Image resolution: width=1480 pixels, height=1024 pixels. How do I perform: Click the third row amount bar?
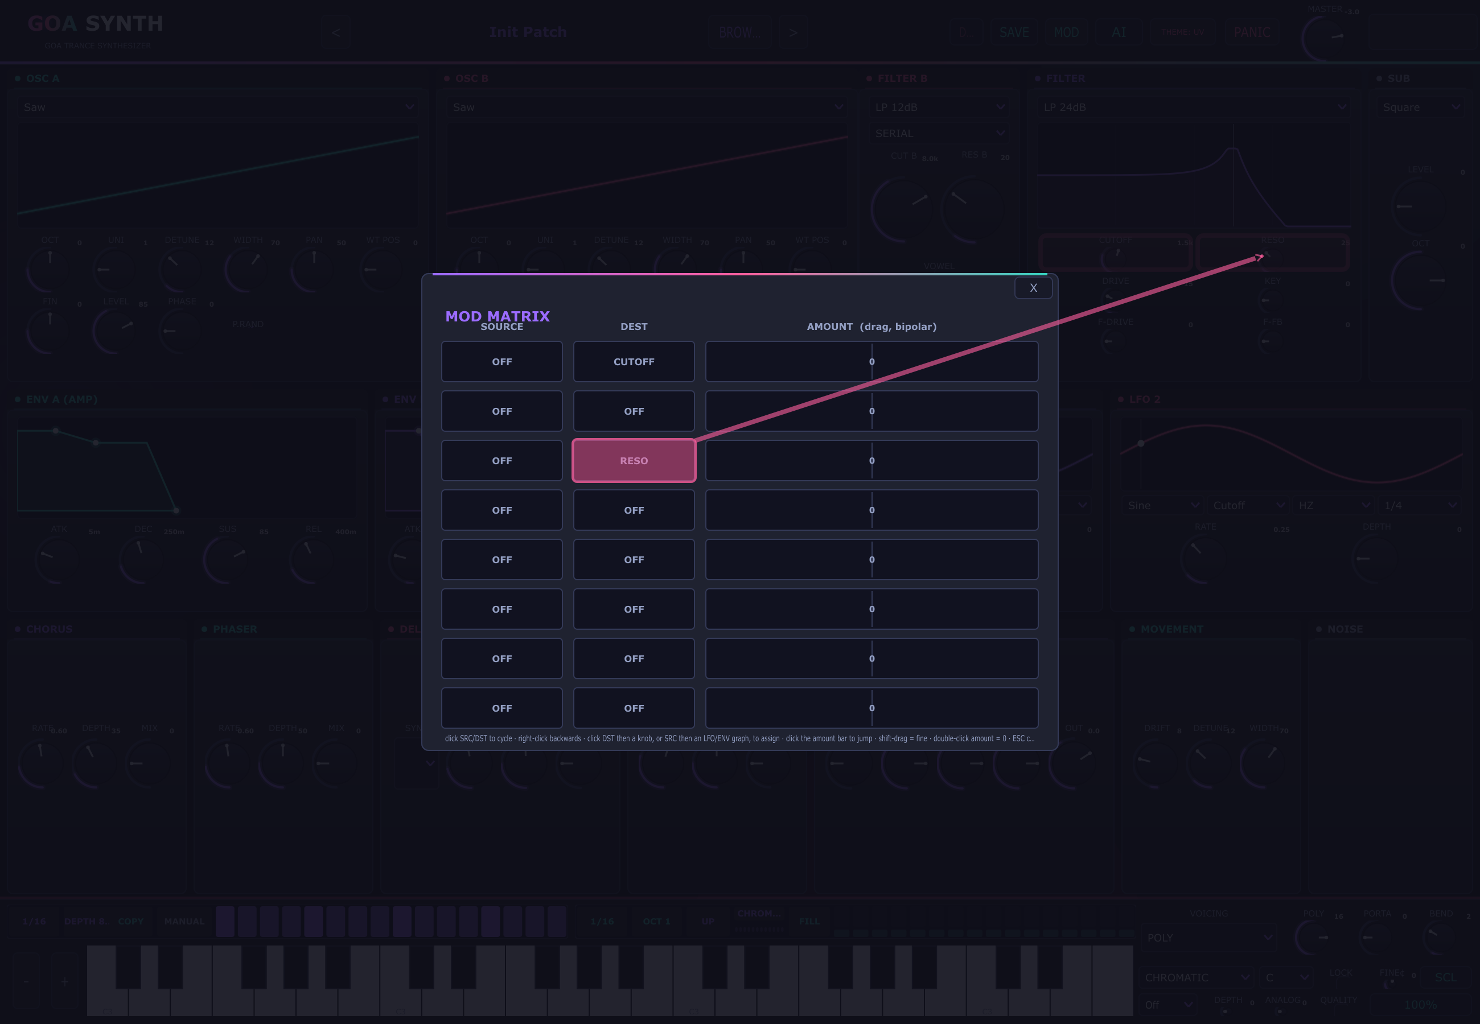click(x=871, y=461)
